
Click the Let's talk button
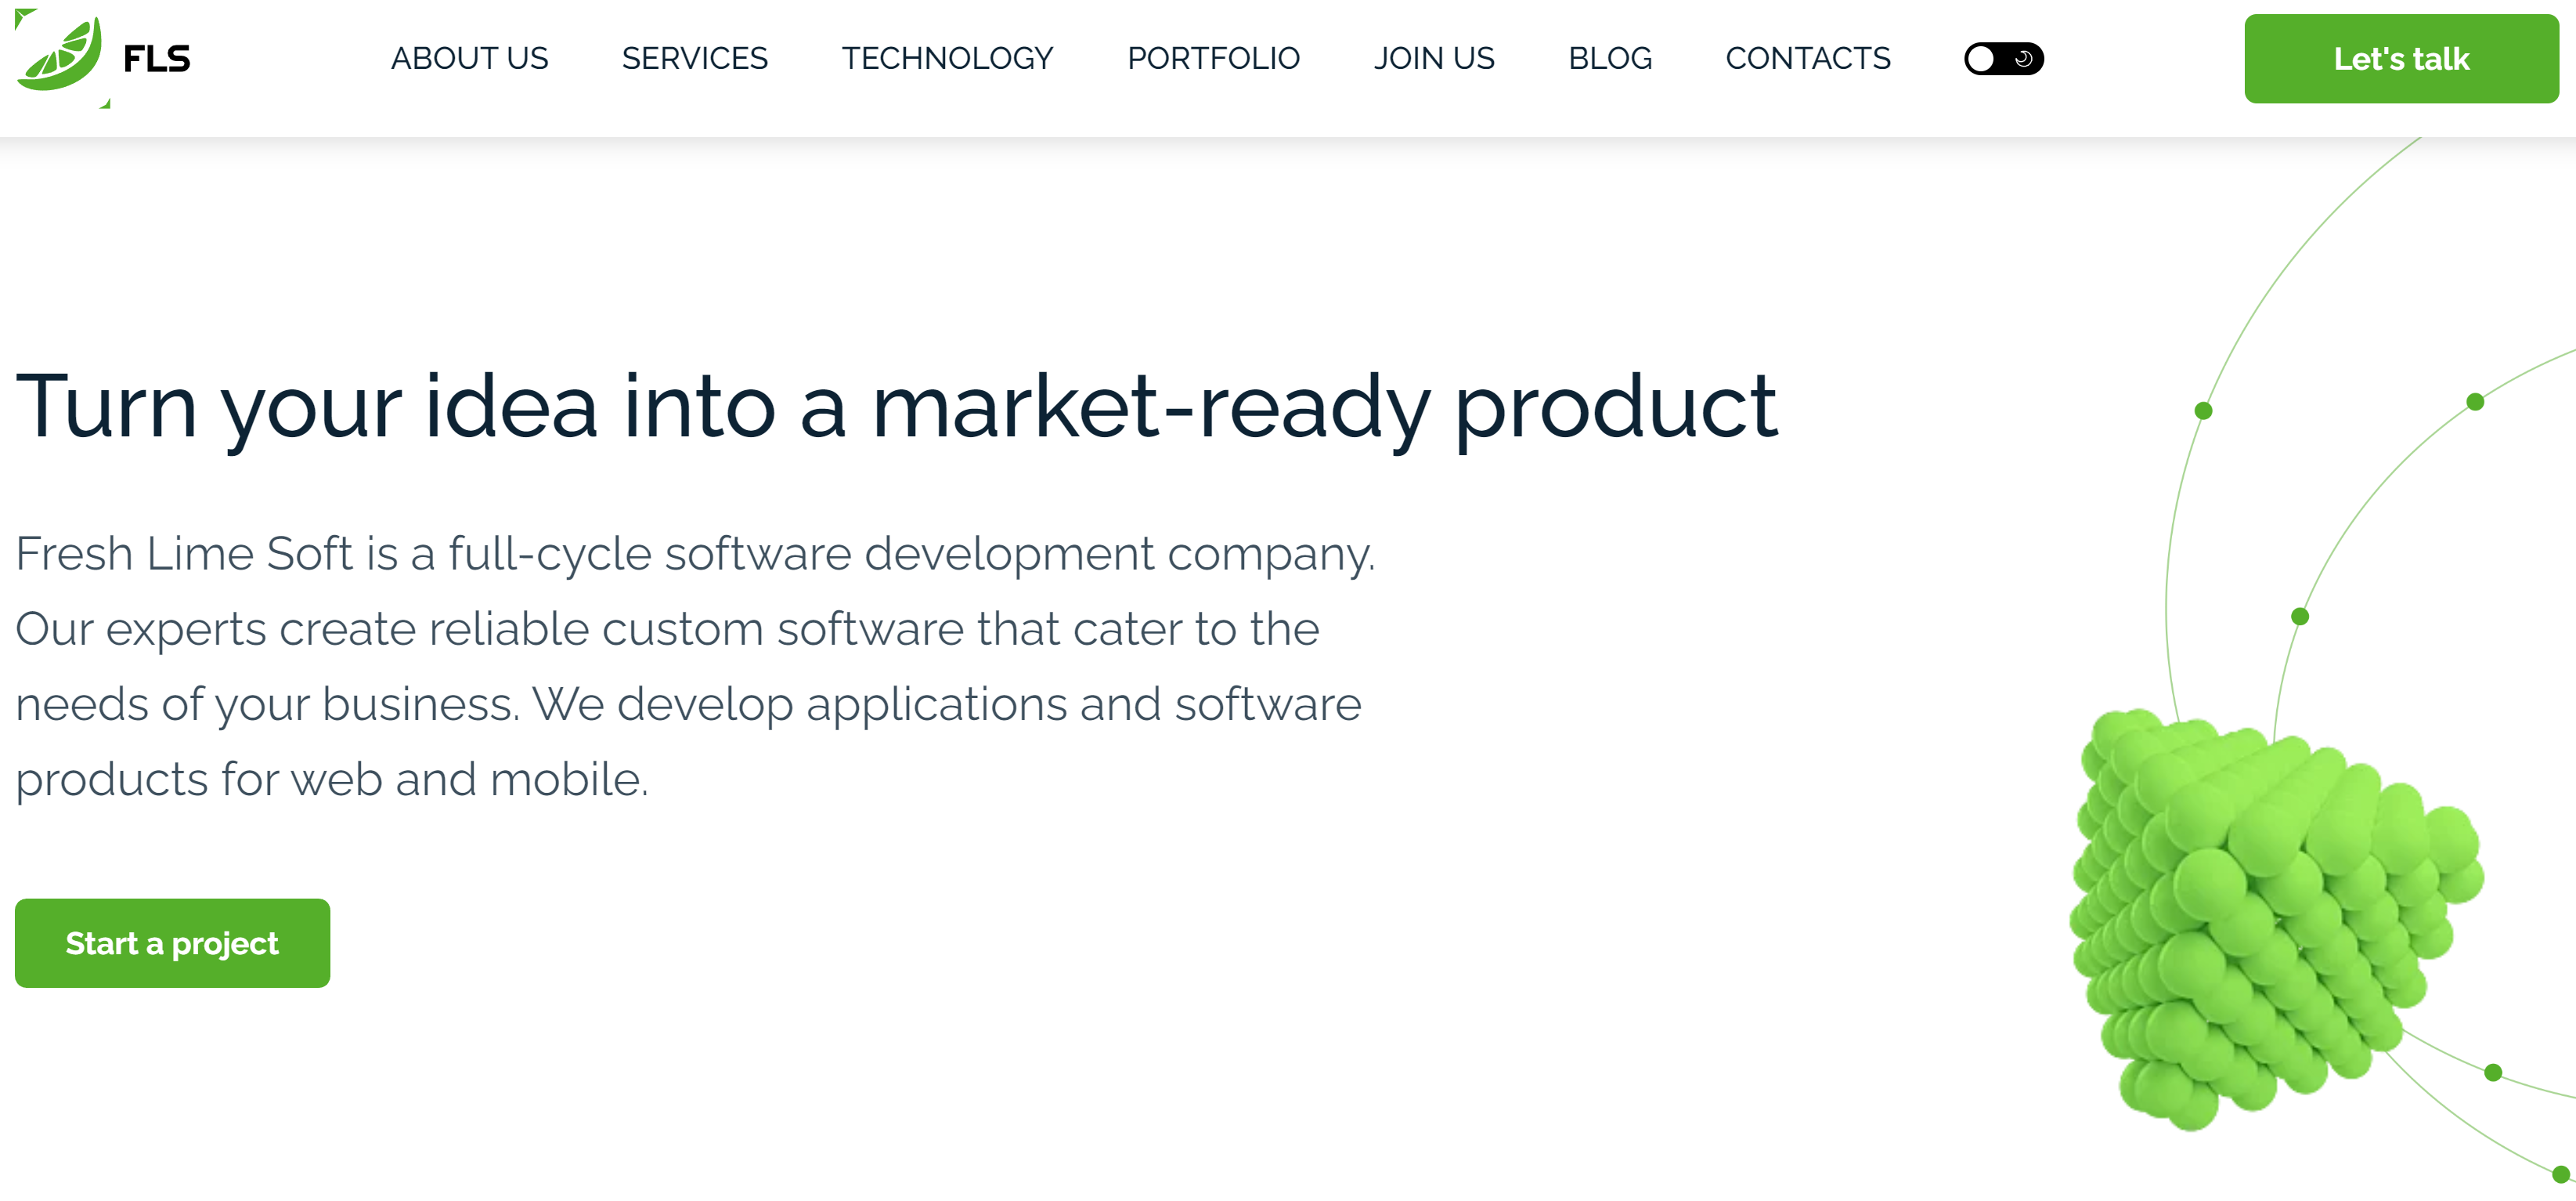[x=2401, y=59]
